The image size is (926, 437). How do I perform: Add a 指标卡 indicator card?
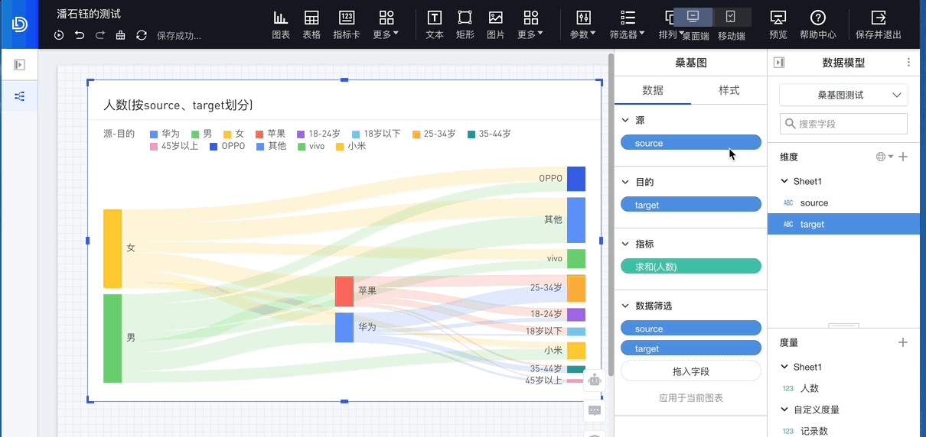point(346,24)
